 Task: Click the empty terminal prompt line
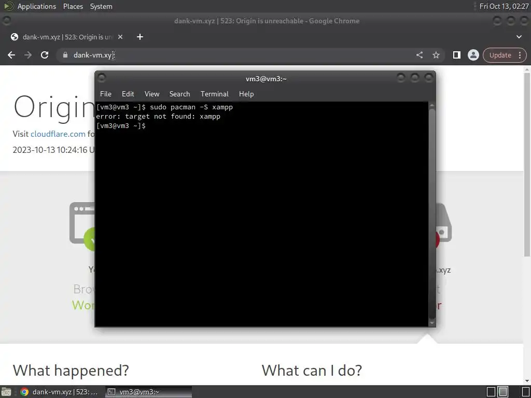tap(121, 126)
